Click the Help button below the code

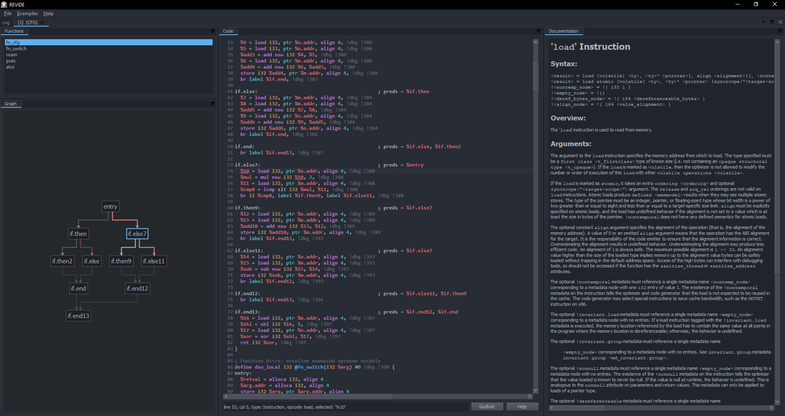point(522,407)
